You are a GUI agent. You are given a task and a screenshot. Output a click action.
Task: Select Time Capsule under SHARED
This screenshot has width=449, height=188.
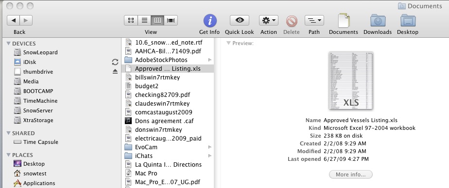pyautogui.click(x=36, y=142)
